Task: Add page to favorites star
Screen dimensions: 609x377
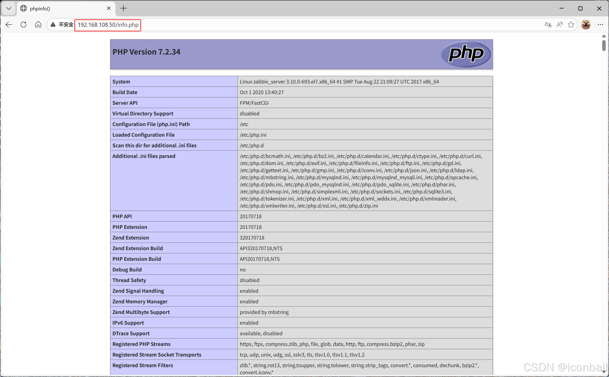Action: 571,25
